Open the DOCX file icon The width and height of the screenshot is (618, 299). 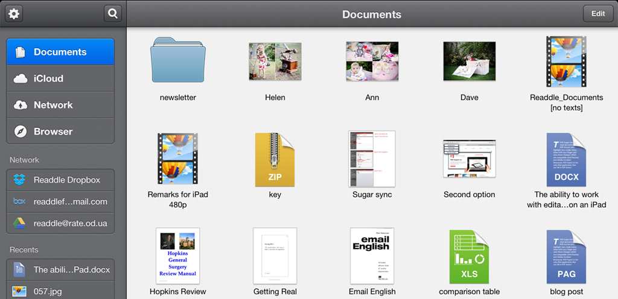coord(566,159)
